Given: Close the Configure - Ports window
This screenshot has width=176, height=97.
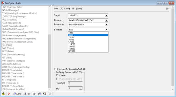Looking at the screenshot, I should click(171, 3).
